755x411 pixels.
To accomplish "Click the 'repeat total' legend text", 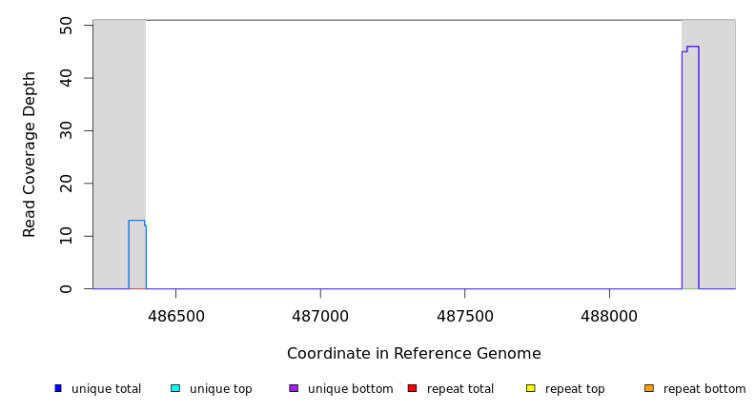I will (460, 389).
